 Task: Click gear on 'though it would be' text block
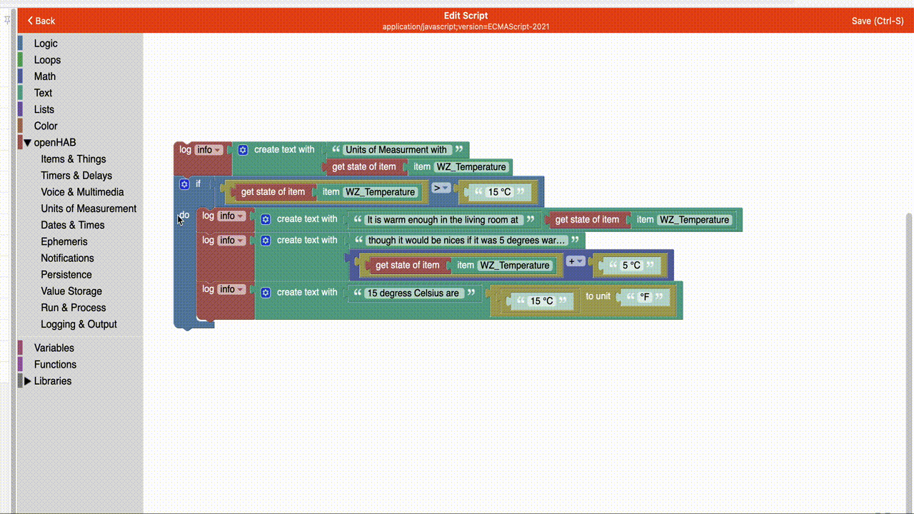point(266,241)
